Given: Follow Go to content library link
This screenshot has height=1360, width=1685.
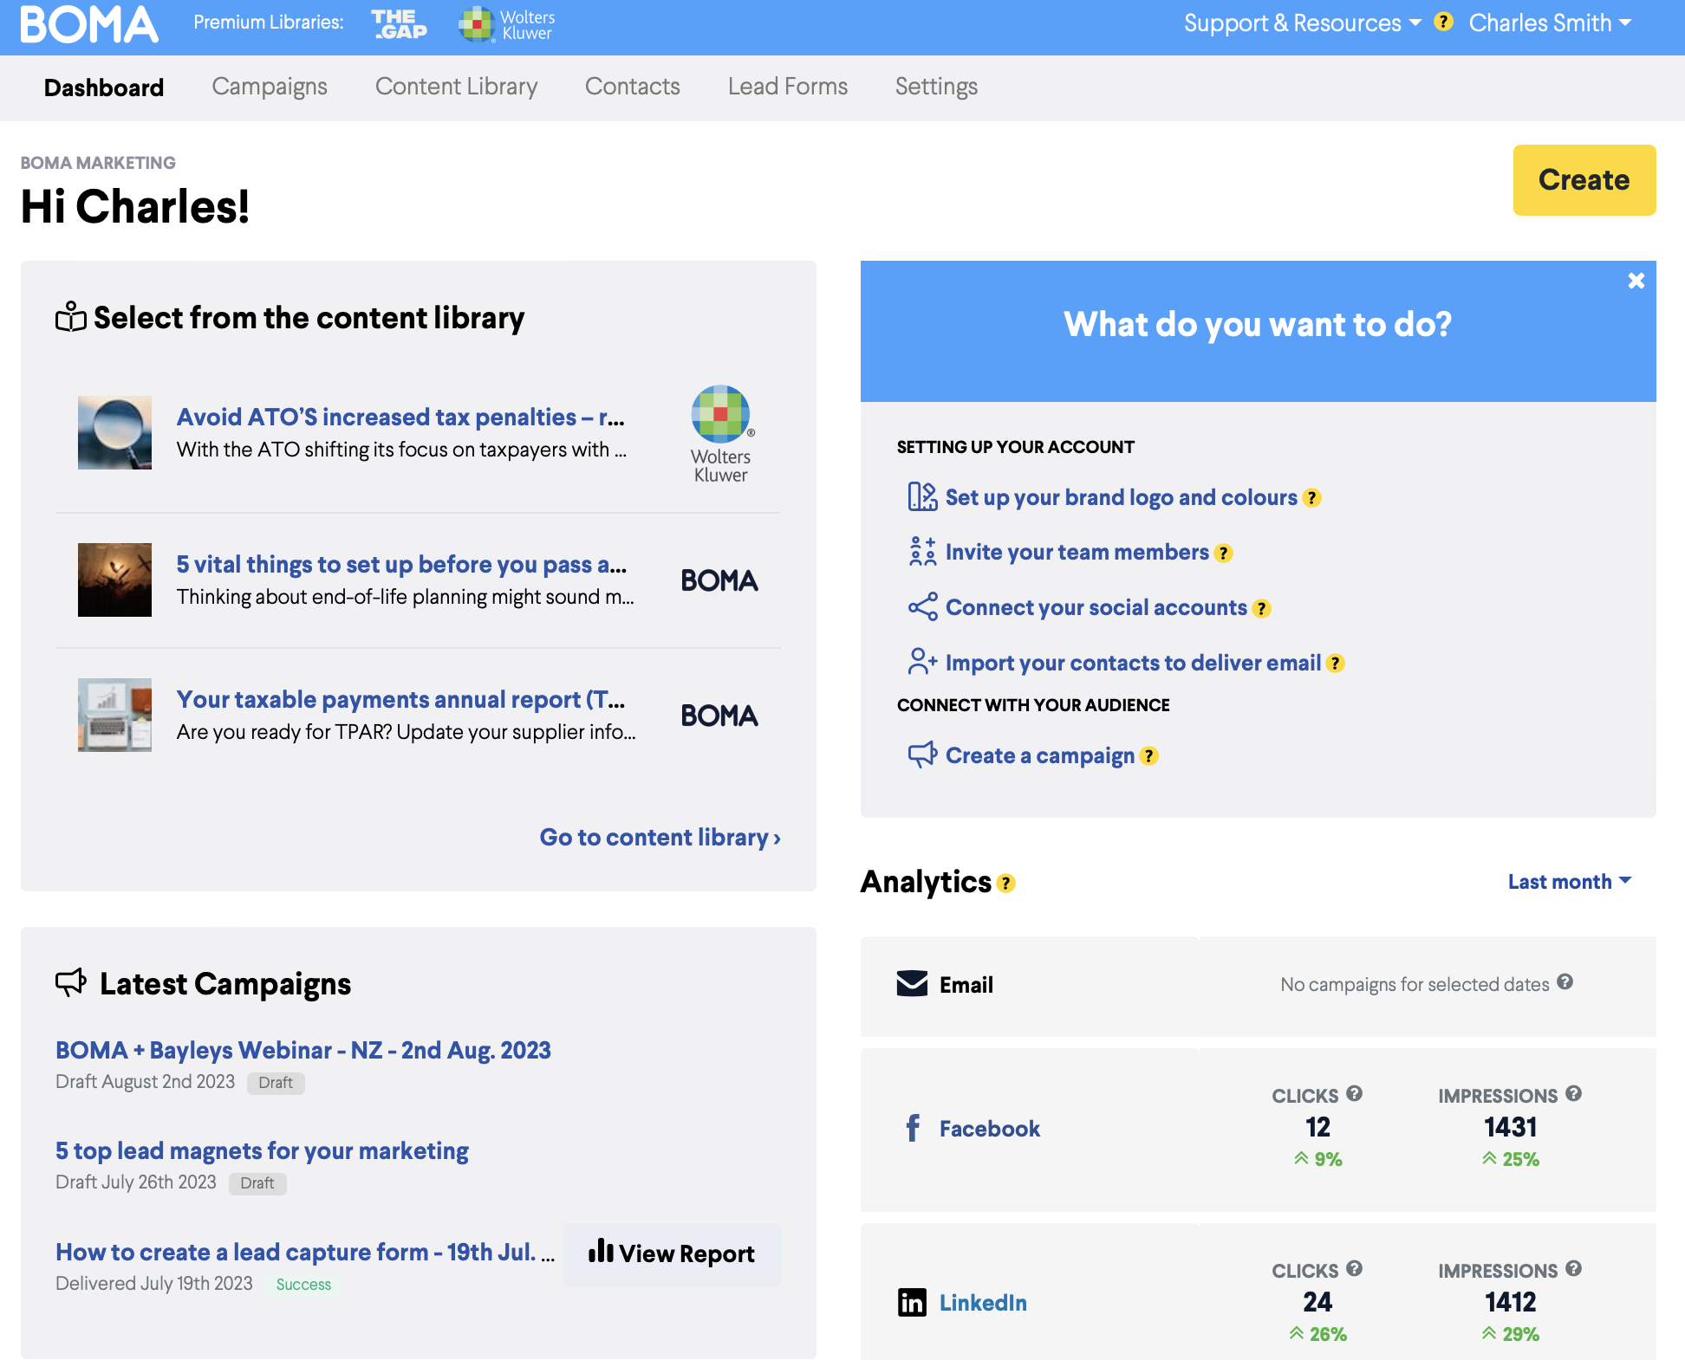Looking at the screenshot, I should tap(660, 838).
